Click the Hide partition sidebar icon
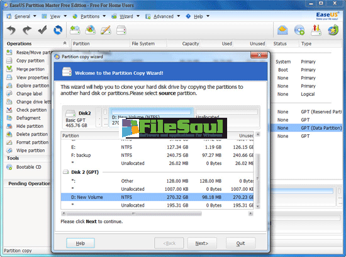The width and height of the screenshot is (346, 257). 9,126
